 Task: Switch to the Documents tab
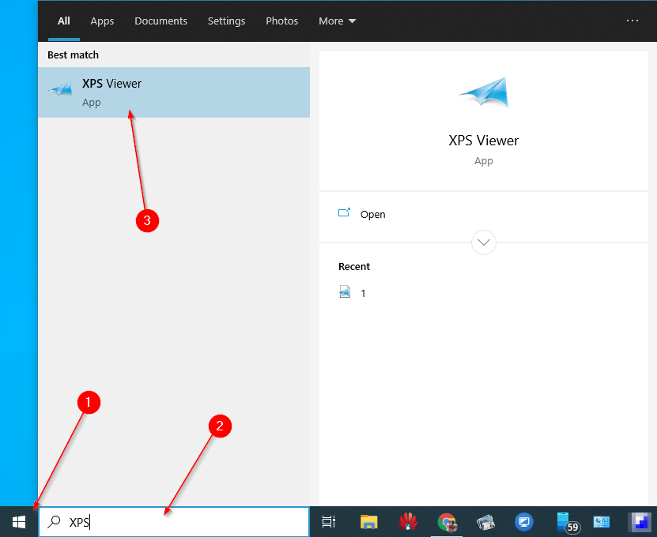coord(160,21)
